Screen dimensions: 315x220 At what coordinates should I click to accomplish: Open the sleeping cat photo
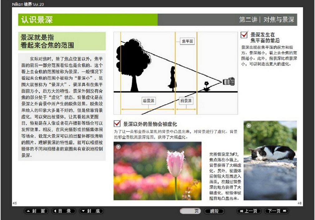pos(270,160)
